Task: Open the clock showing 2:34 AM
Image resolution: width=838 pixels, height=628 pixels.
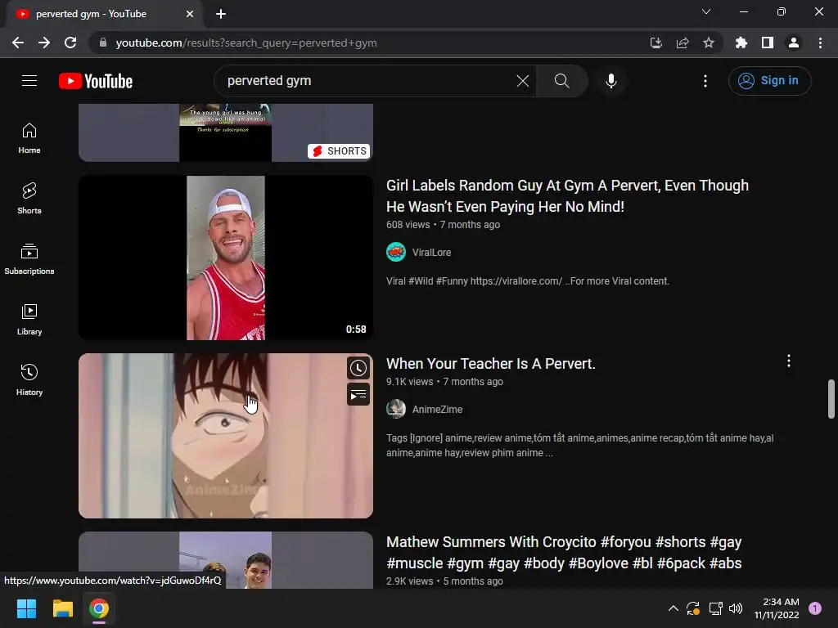Action: [777, 608]
